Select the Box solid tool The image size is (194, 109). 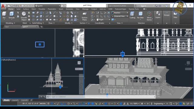(4, 15)
